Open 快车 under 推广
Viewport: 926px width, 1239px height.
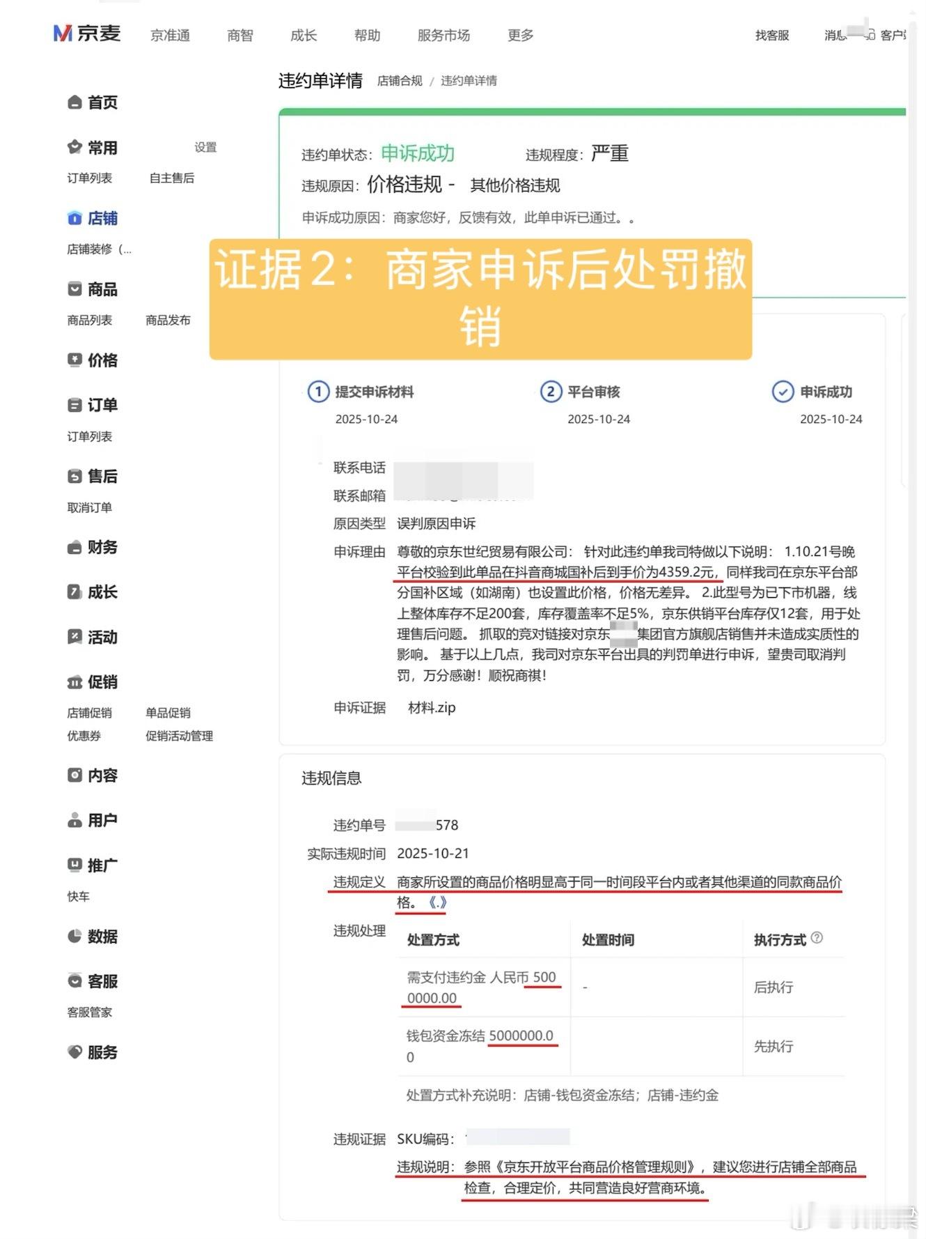tap(78, 896)
